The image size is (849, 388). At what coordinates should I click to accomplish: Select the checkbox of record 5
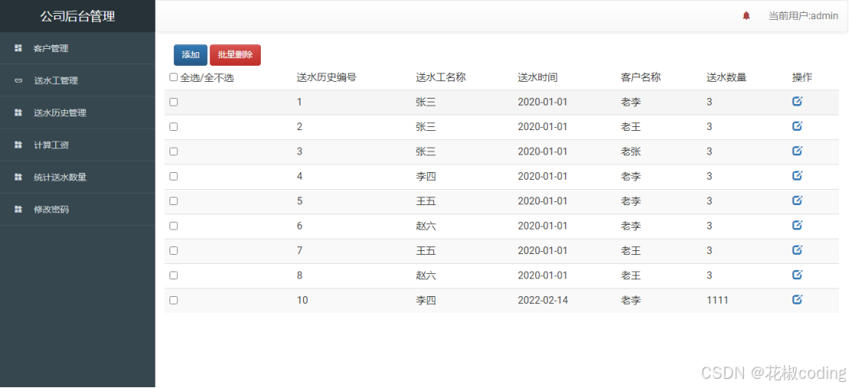pos(173,201)
